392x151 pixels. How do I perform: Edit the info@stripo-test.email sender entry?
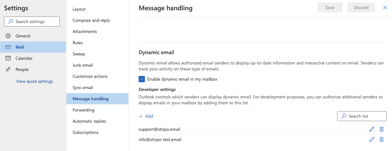pos(371,139)
